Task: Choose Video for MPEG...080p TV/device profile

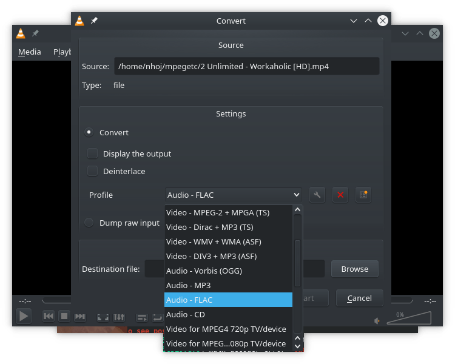Action: tap(228, 343)
